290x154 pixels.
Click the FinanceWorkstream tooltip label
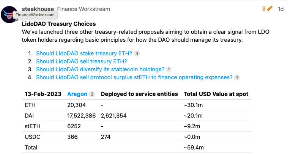coord(35,15)
